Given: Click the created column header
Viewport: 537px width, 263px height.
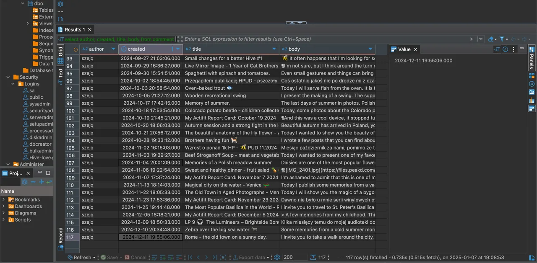Looking at the screenshot, I should click(x=151, y=49).
